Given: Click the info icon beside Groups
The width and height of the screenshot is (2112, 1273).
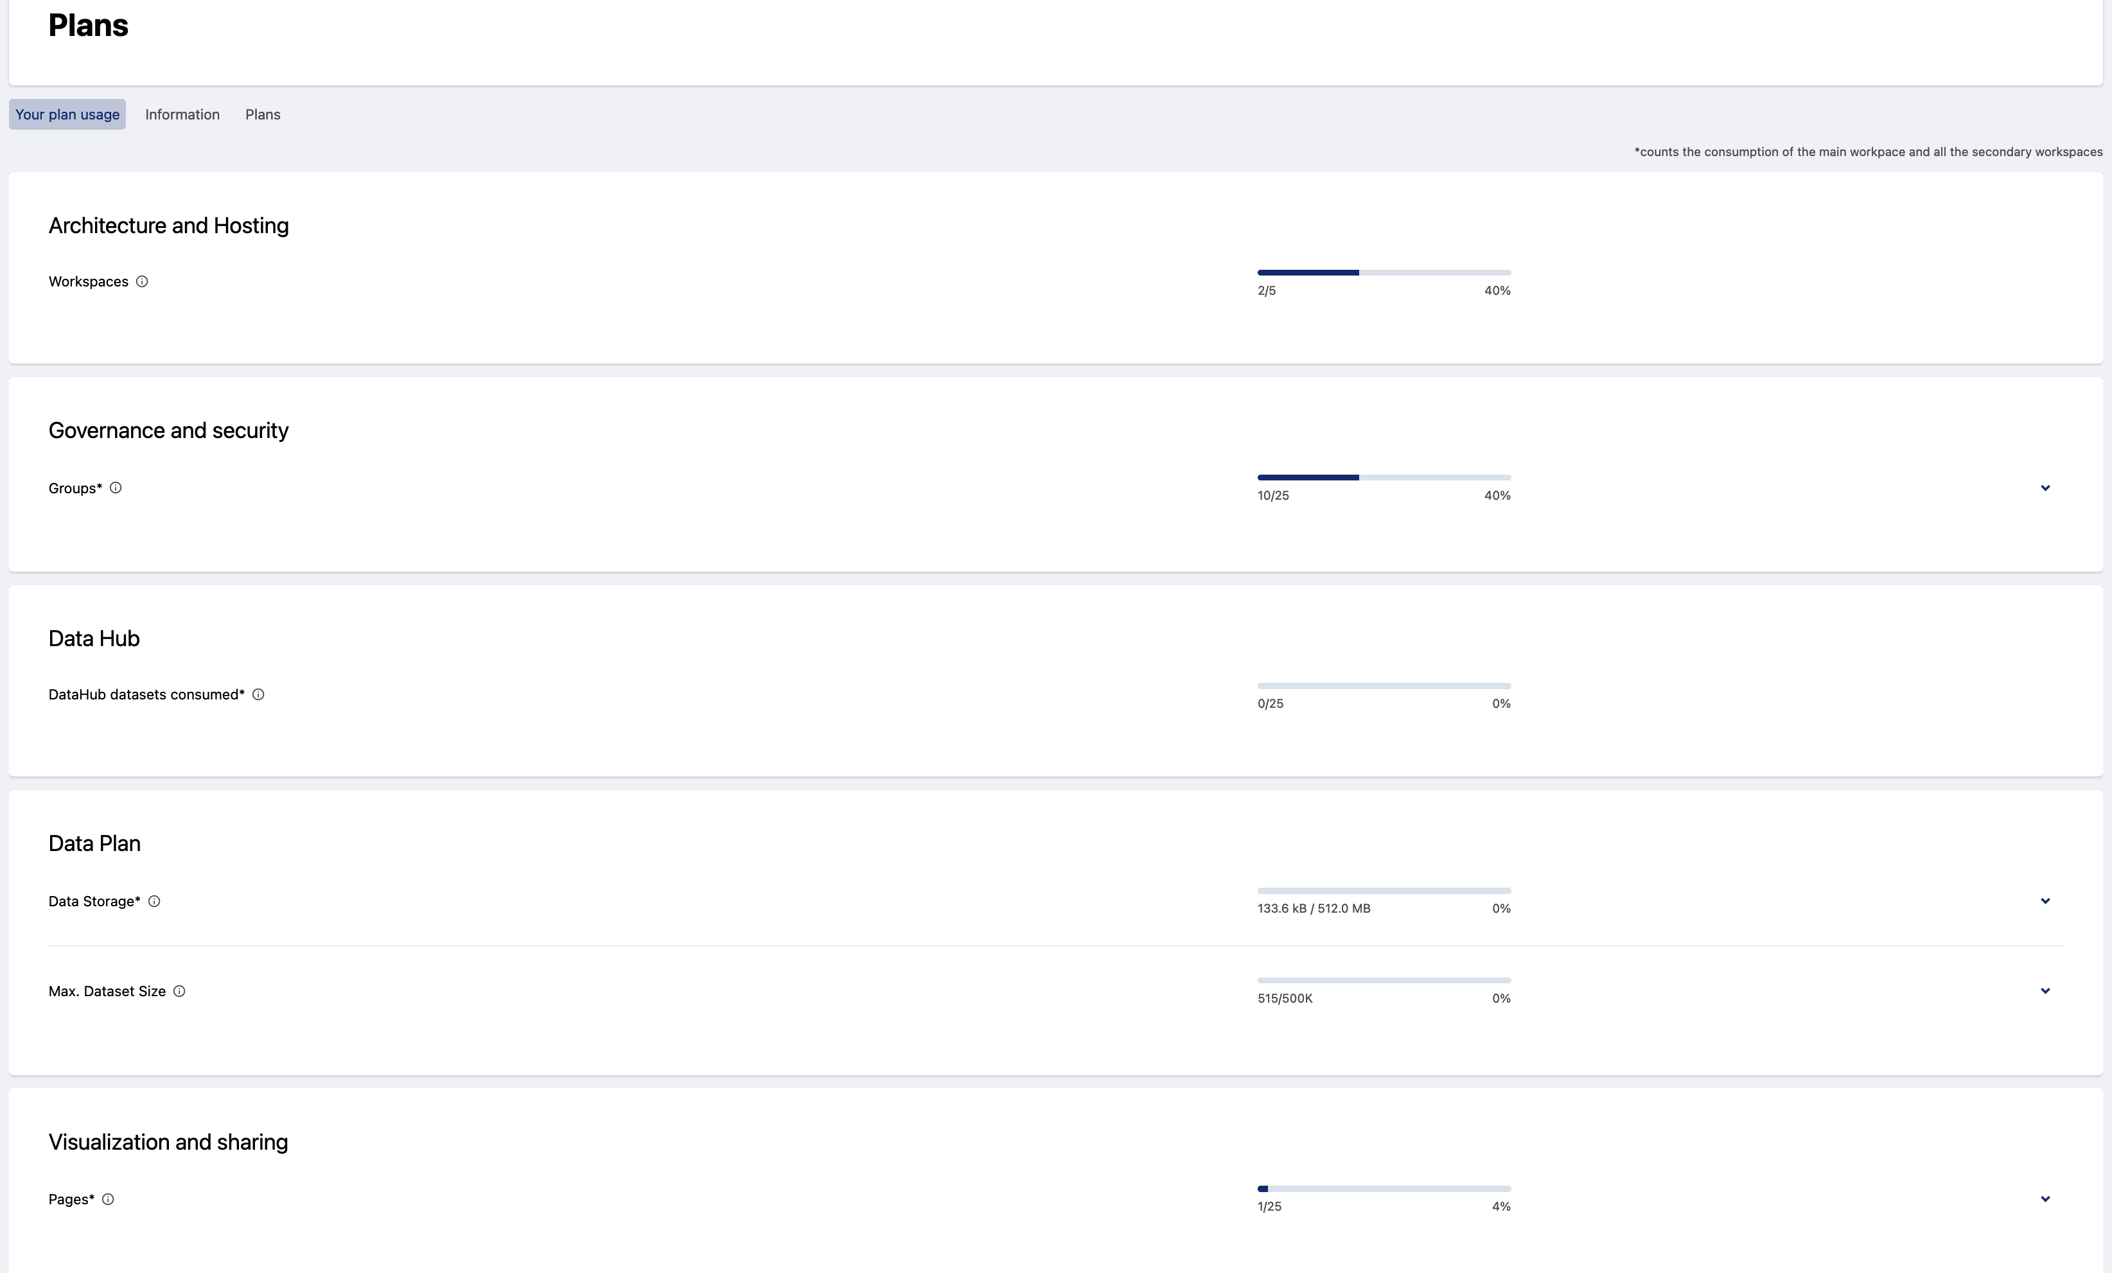Looking at the screenshot, I should pos(116,487).
